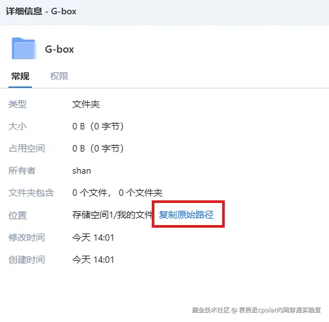The image size is (329, 322).
Task: Click the 0 个文件, 0 个文件夹 text
Action: 117,193
